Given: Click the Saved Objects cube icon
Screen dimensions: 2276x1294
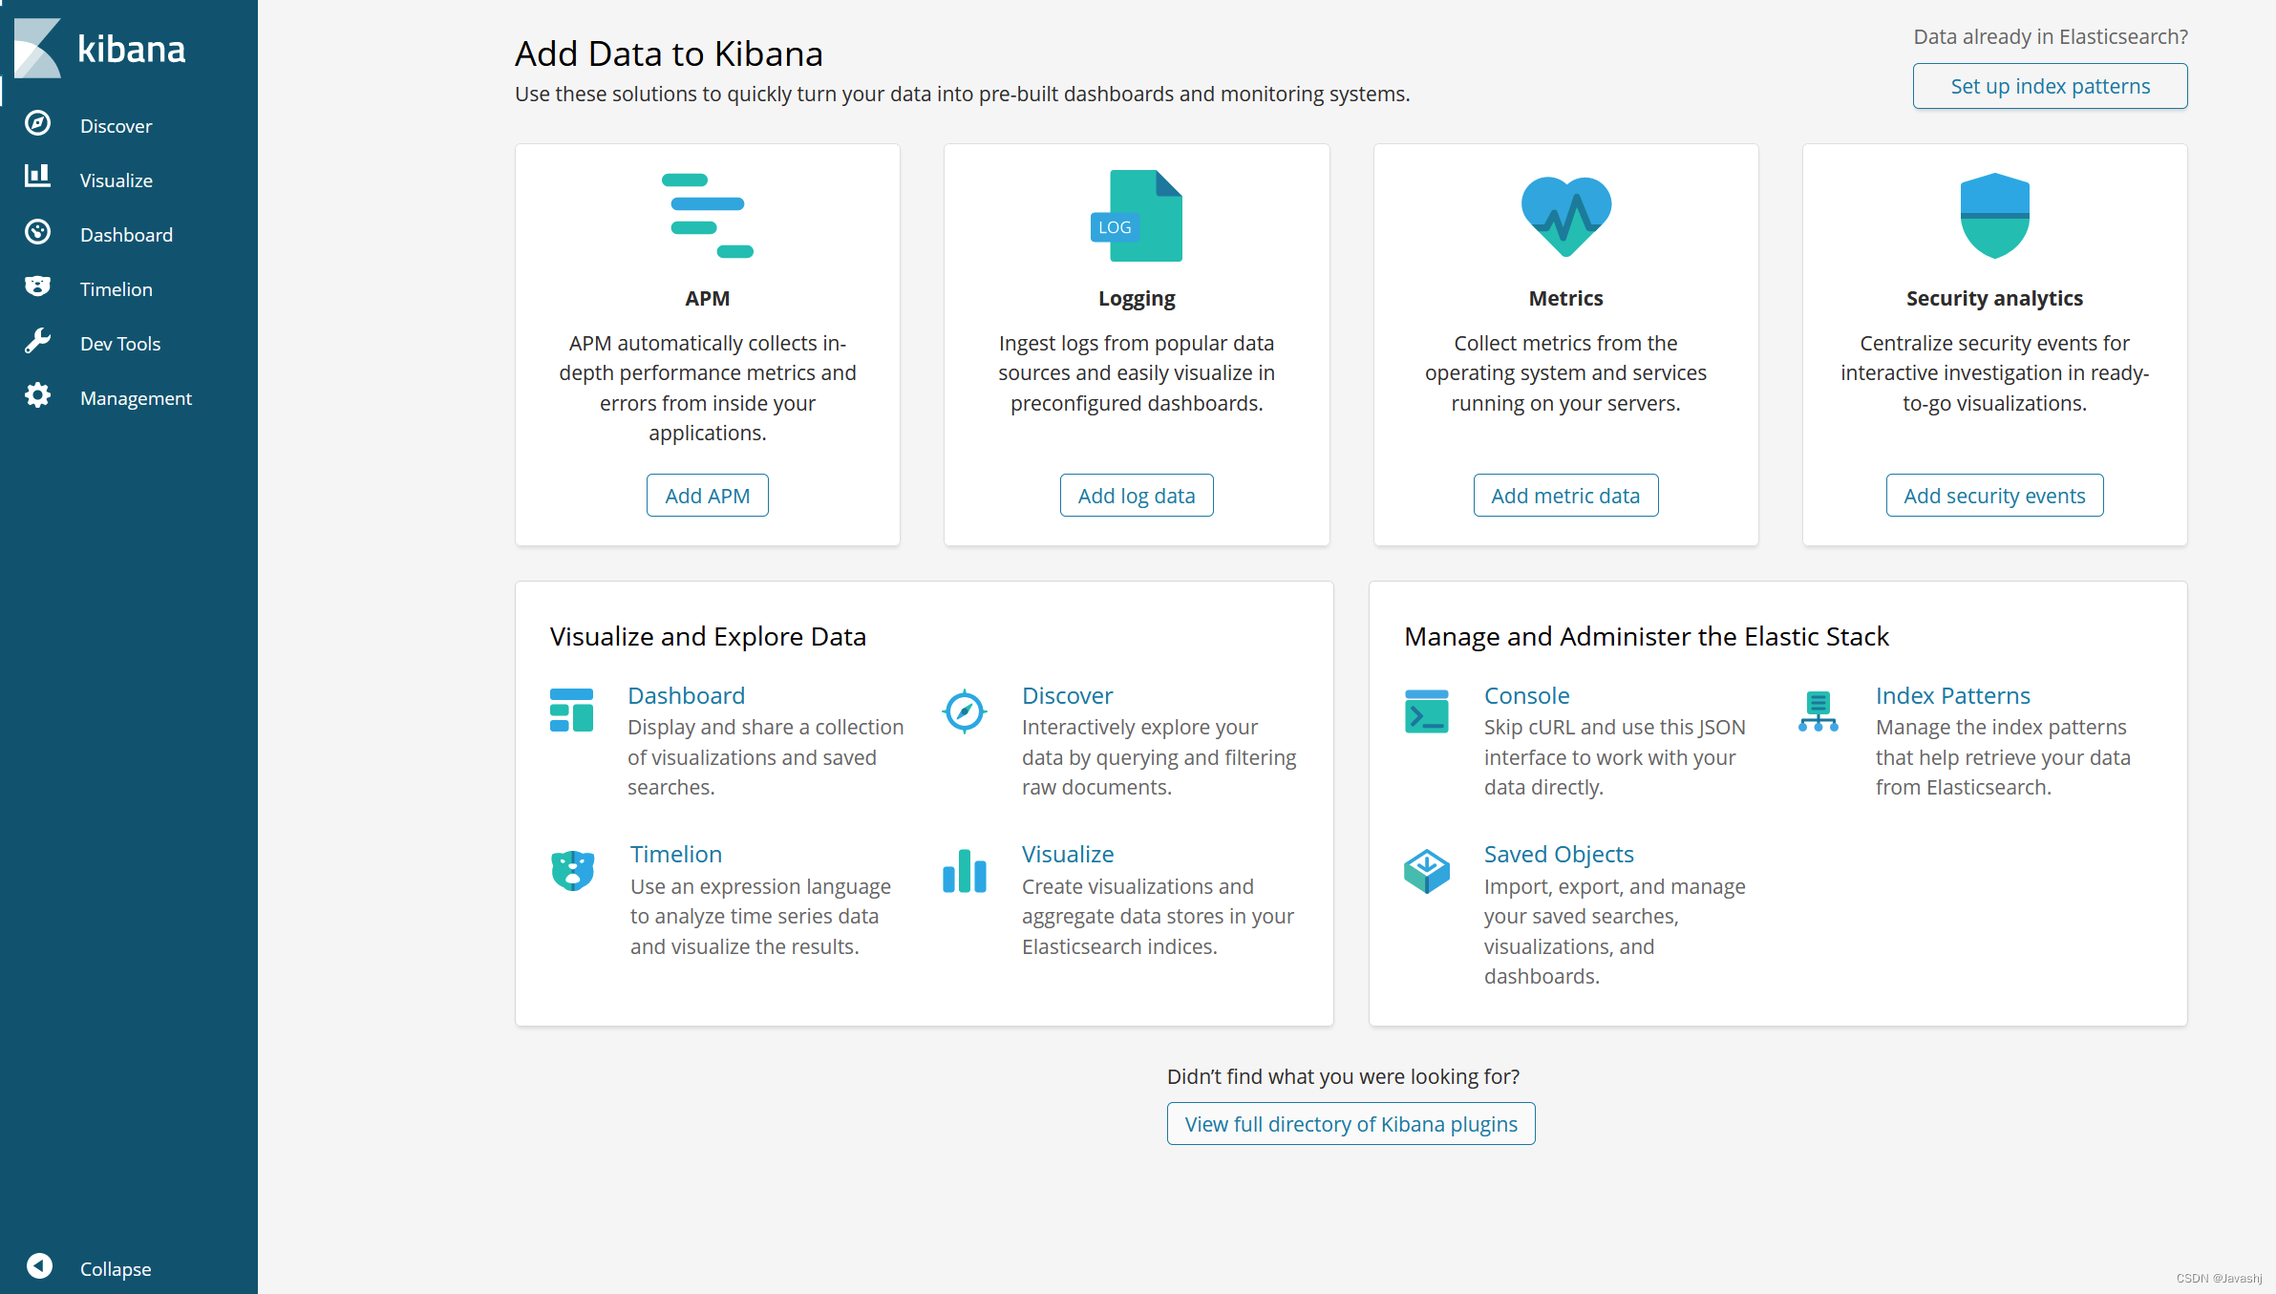Looking at the screenshot, I should pyautogui.click(x=1426, y=871).
